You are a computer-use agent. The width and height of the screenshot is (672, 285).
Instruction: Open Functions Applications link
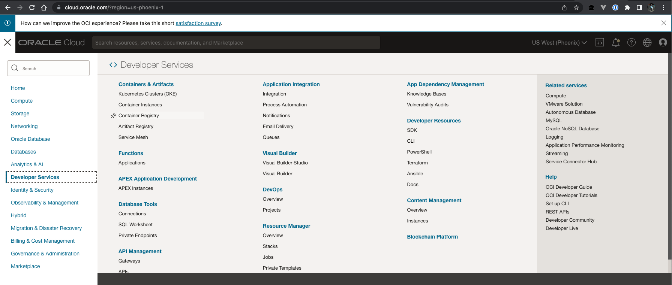point(132,163)
